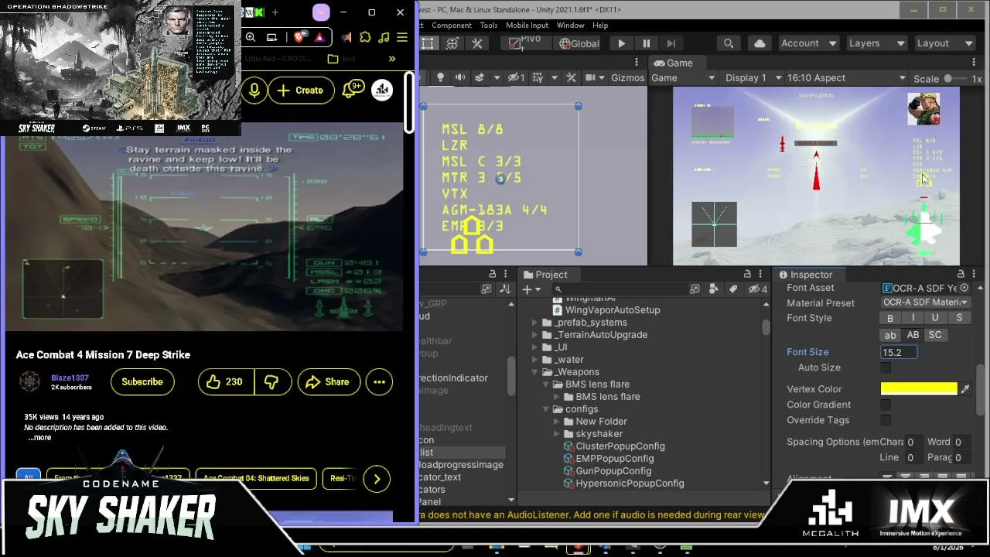The image size is (990, 557).
Task: Toggle Underline font style button
Action: pyautogui.click(x=935, y=318)
